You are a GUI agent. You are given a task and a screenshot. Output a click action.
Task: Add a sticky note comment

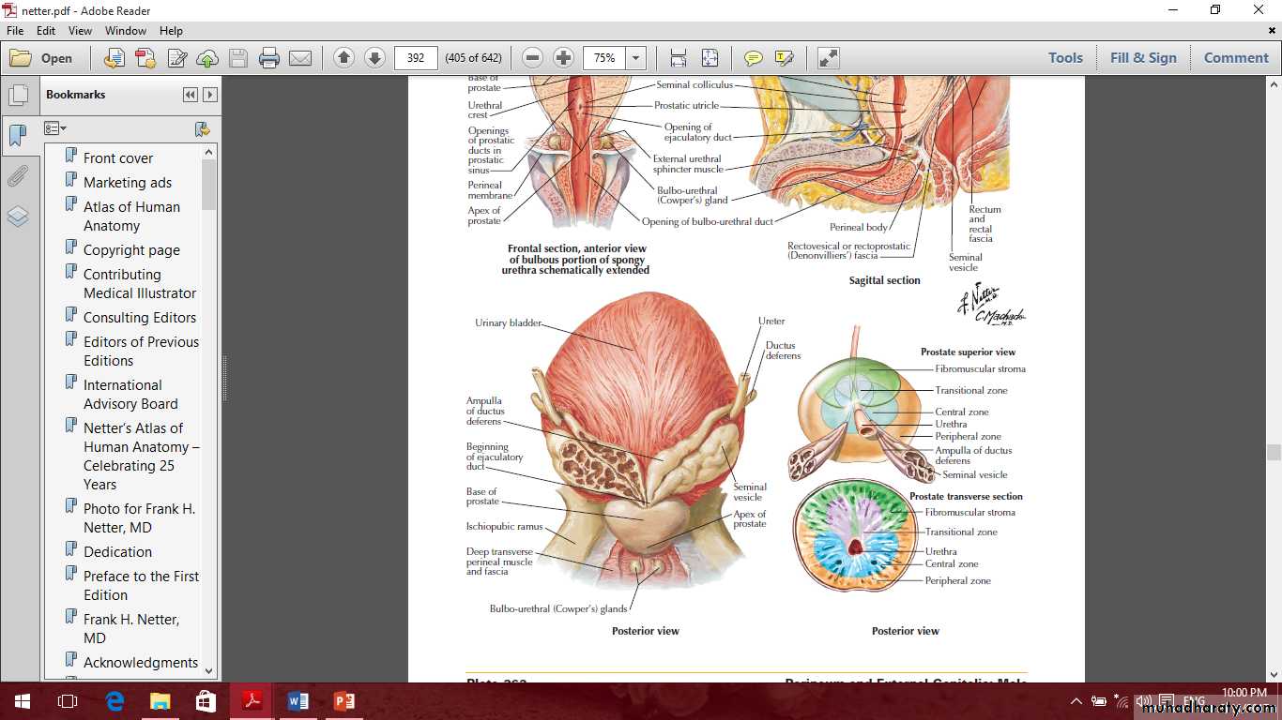click(x=753, y=58)
